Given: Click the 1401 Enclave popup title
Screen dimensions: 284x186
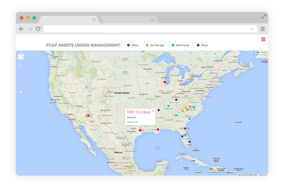Looking at the screenshot, I should (139, 112).
